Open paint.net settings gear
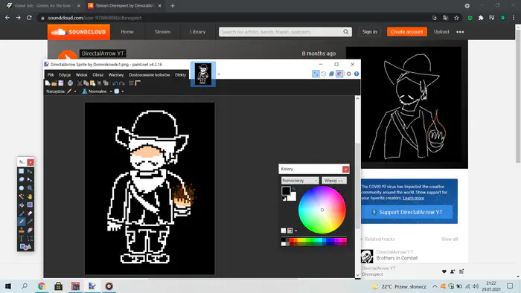Viewport: 521px width, 293px height. click(x=349, y=74)
